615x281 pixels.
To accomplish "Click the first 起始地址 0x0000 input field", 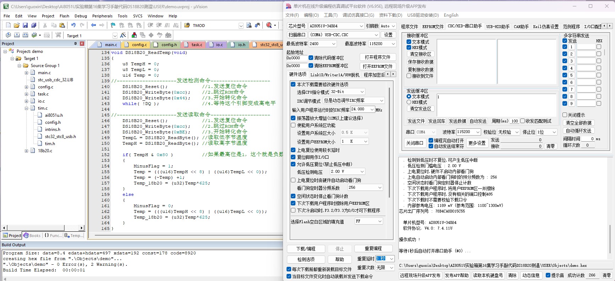I will [296, 58].
